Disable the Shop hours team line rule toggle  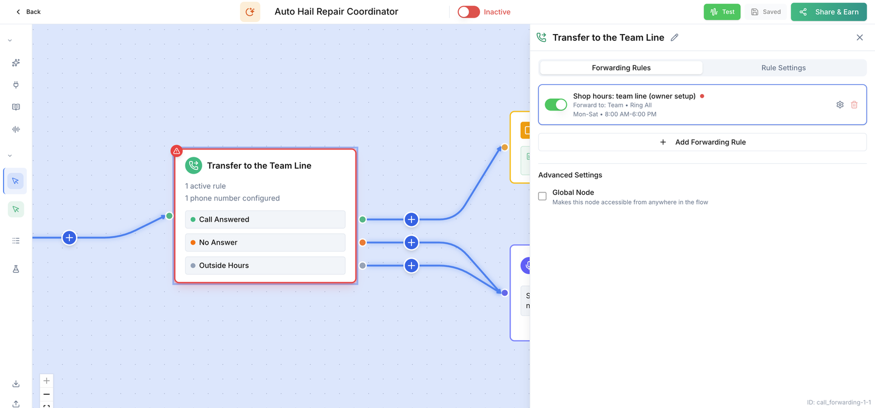pos(556,104)
